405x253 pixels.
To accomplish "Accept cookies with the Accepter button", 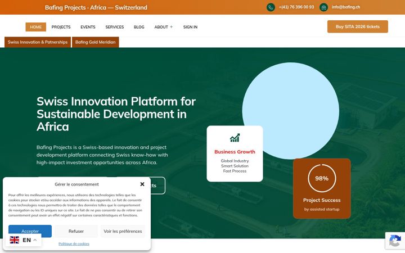I will click(x=30, y=231).
